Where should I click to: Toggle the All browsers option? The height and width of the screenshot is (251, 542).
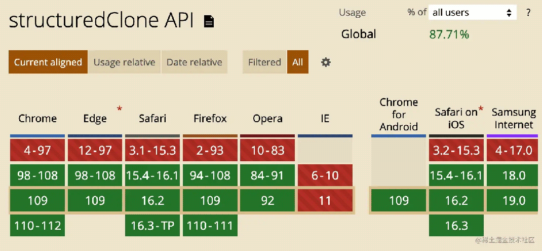(x=298, y=62)
